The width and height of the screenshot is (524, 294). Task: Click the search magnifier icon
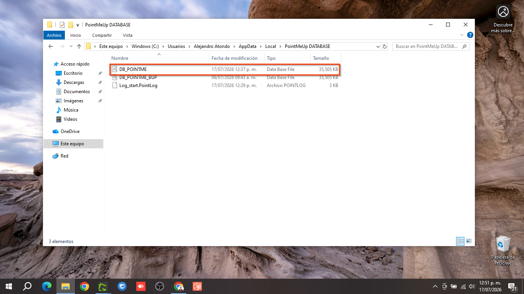pos(464,46)
